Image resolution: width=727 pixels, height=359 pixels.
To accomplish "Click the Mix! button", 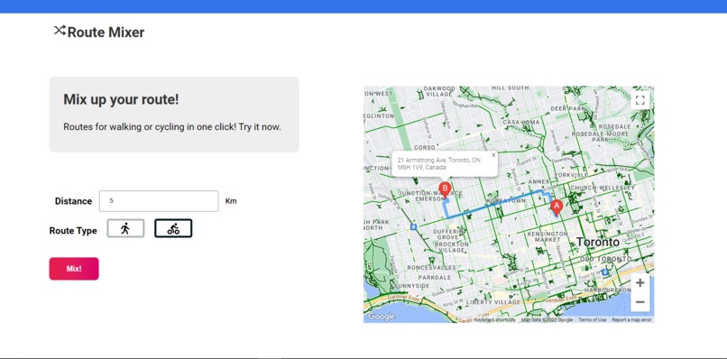I will coord(74,269).
